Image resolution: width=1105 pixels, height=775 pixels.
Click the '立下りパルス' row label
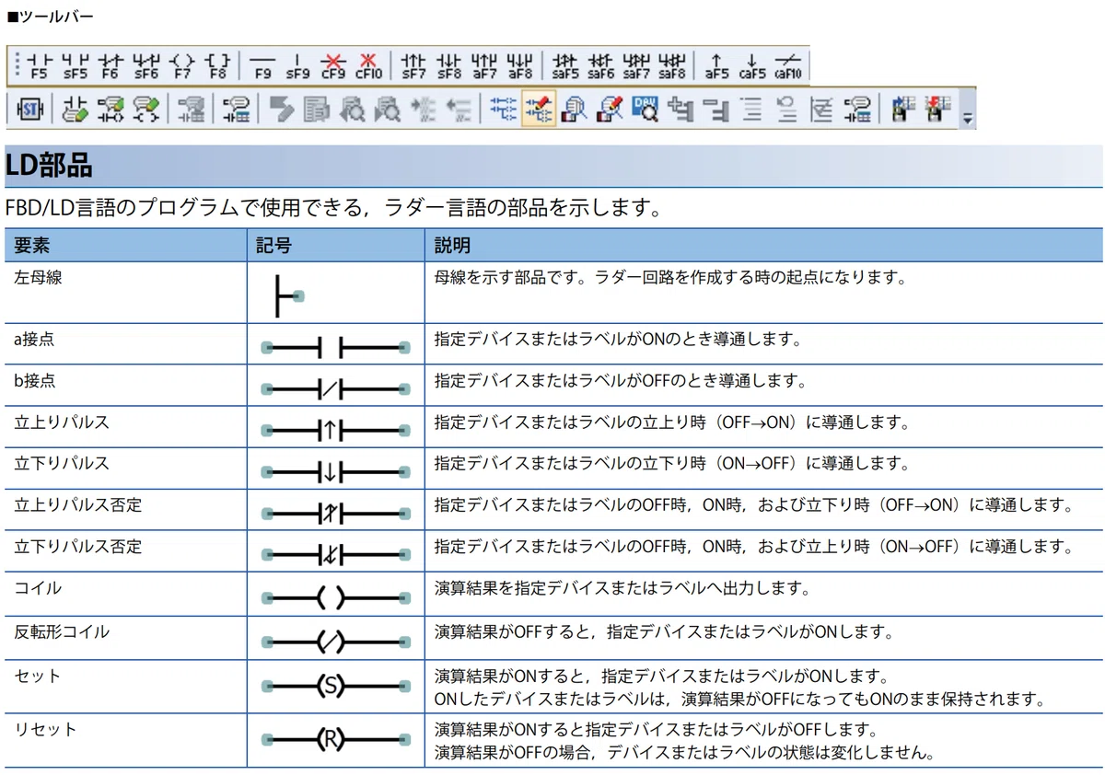[x=62, y=463]
